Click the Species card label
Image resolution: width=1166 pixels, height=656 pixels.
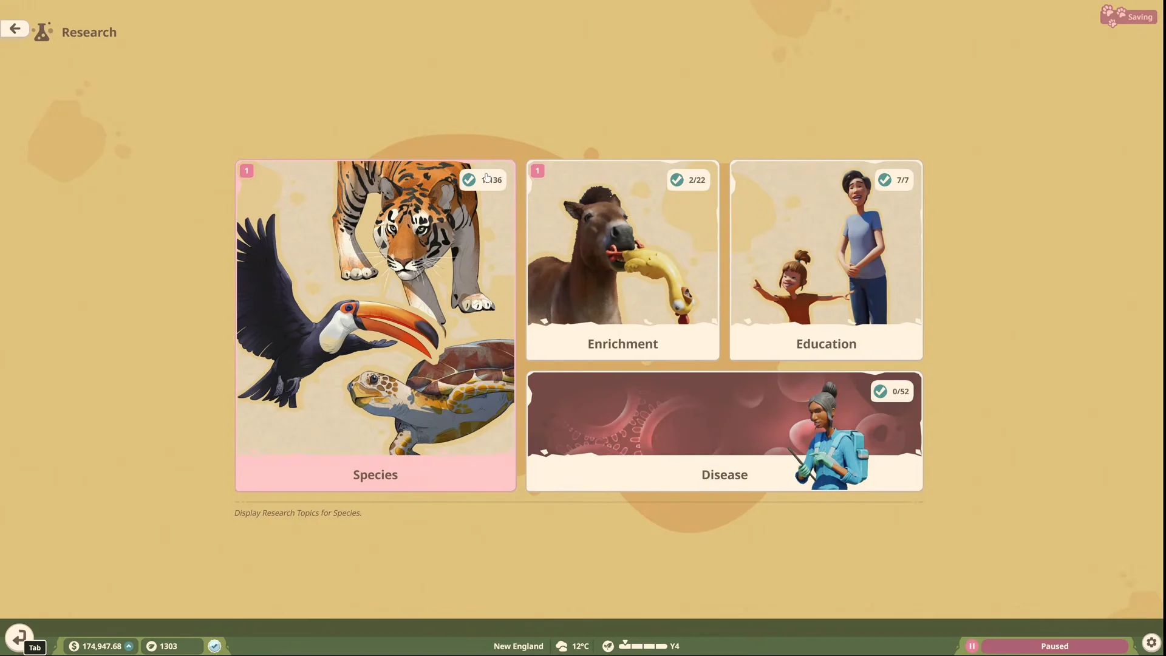tap(375, 475)
